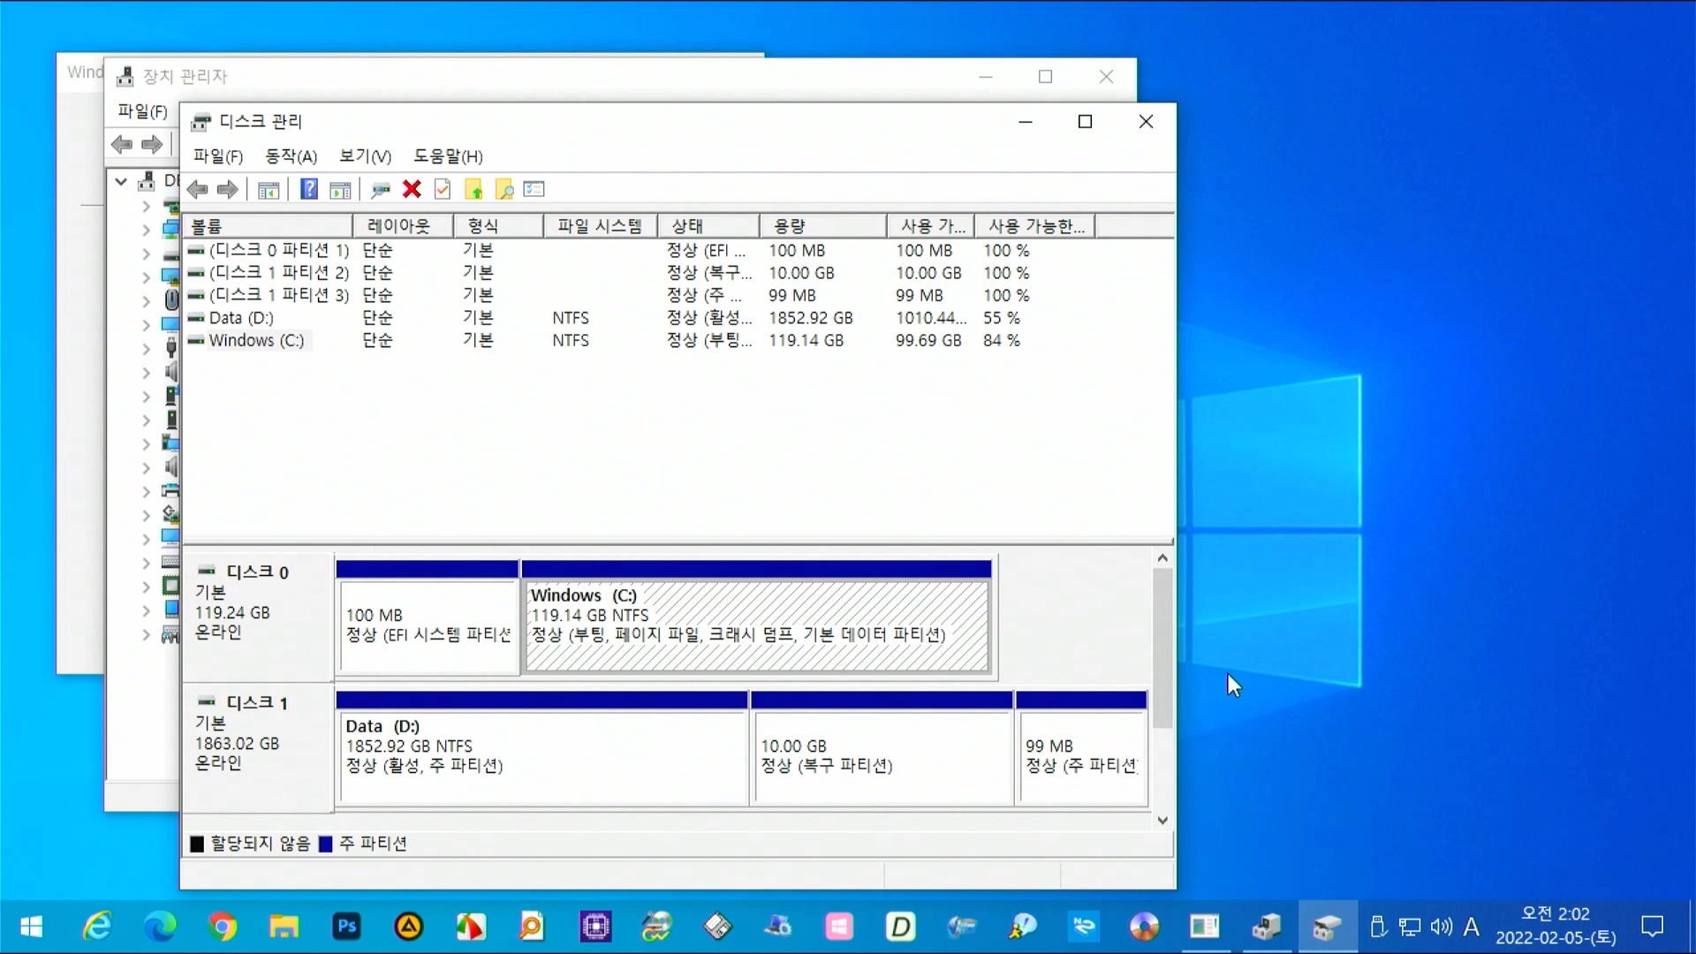Screen dimensions: 1696x954
Task: Collapse the root node in Device Manager tree
Action: [x=121, y=181]
